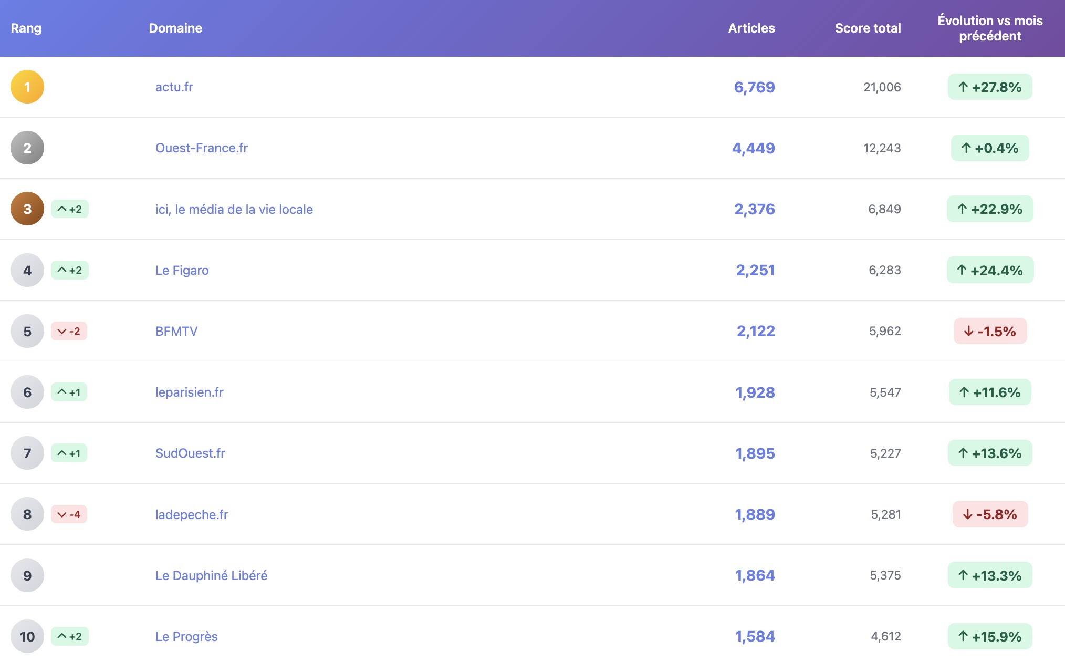The image size is (1065, 662).
Task: Click the Rang column header
Action: [26, 28]
